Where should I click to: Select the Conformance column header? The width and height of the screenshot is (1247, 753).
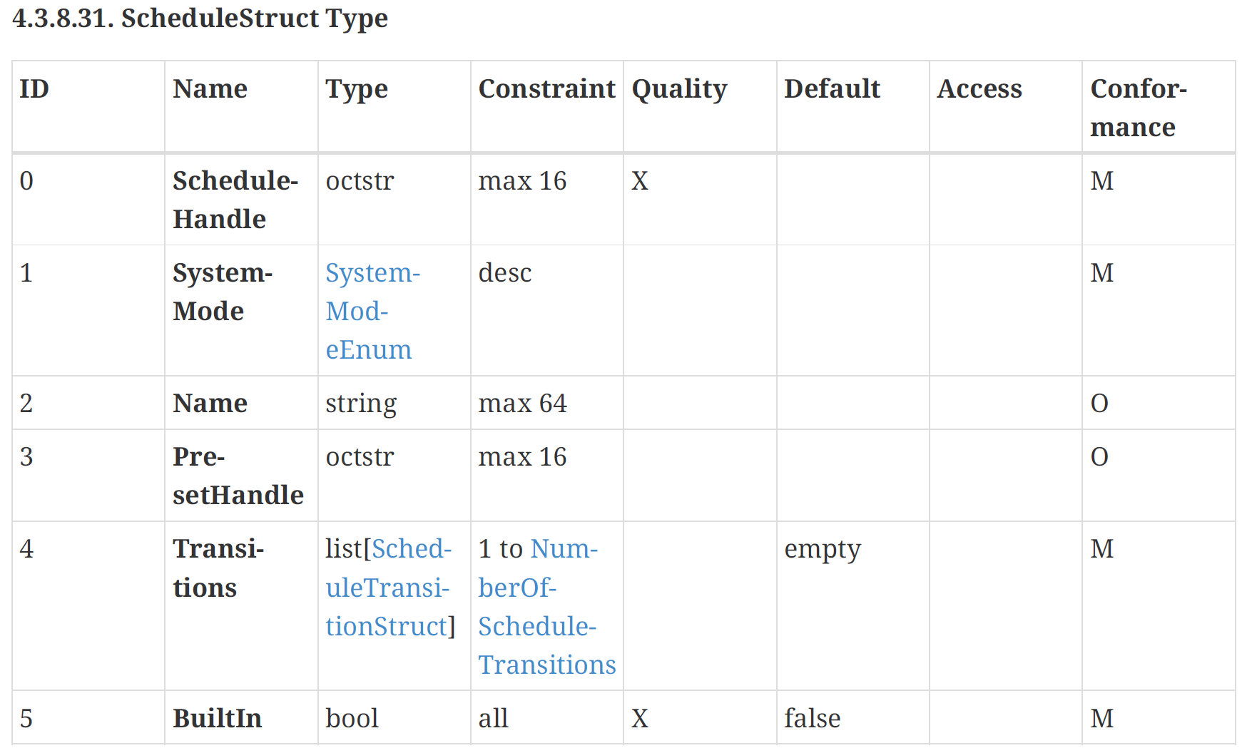[1138, 108]
